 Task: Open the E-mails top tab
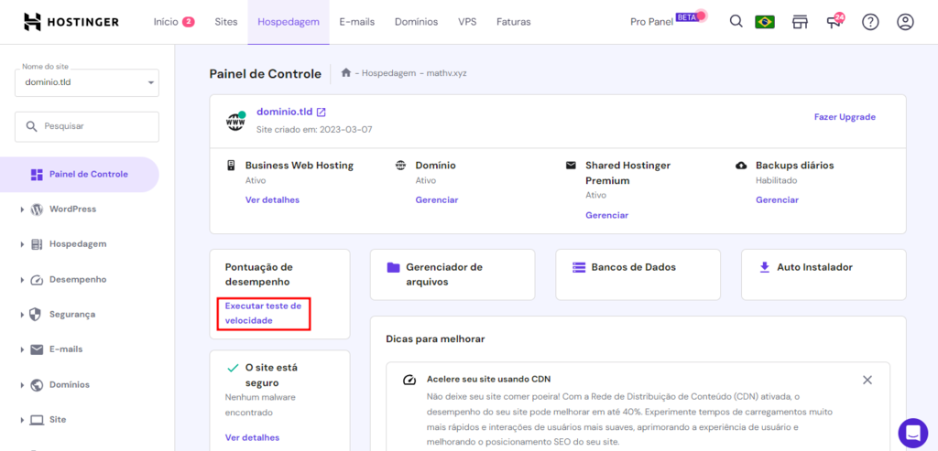pos(356,22)
